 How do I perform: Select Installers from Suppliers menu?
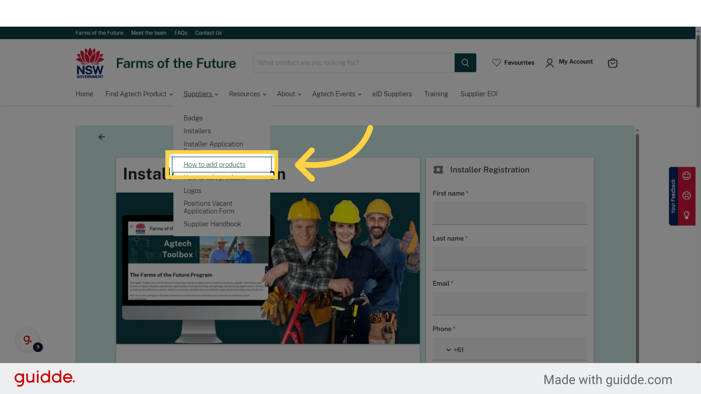tap(197, 131)
